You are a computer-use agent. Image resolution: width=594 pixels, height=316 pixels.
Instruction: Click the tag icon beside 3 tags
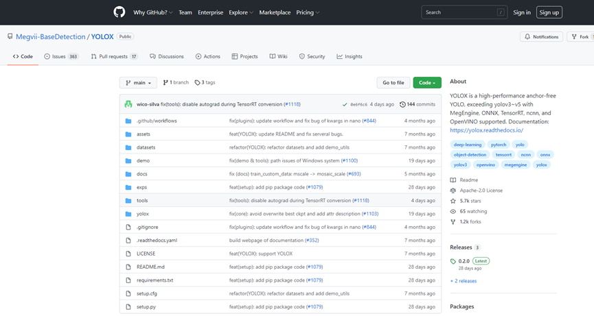click(x=197, y=83)
